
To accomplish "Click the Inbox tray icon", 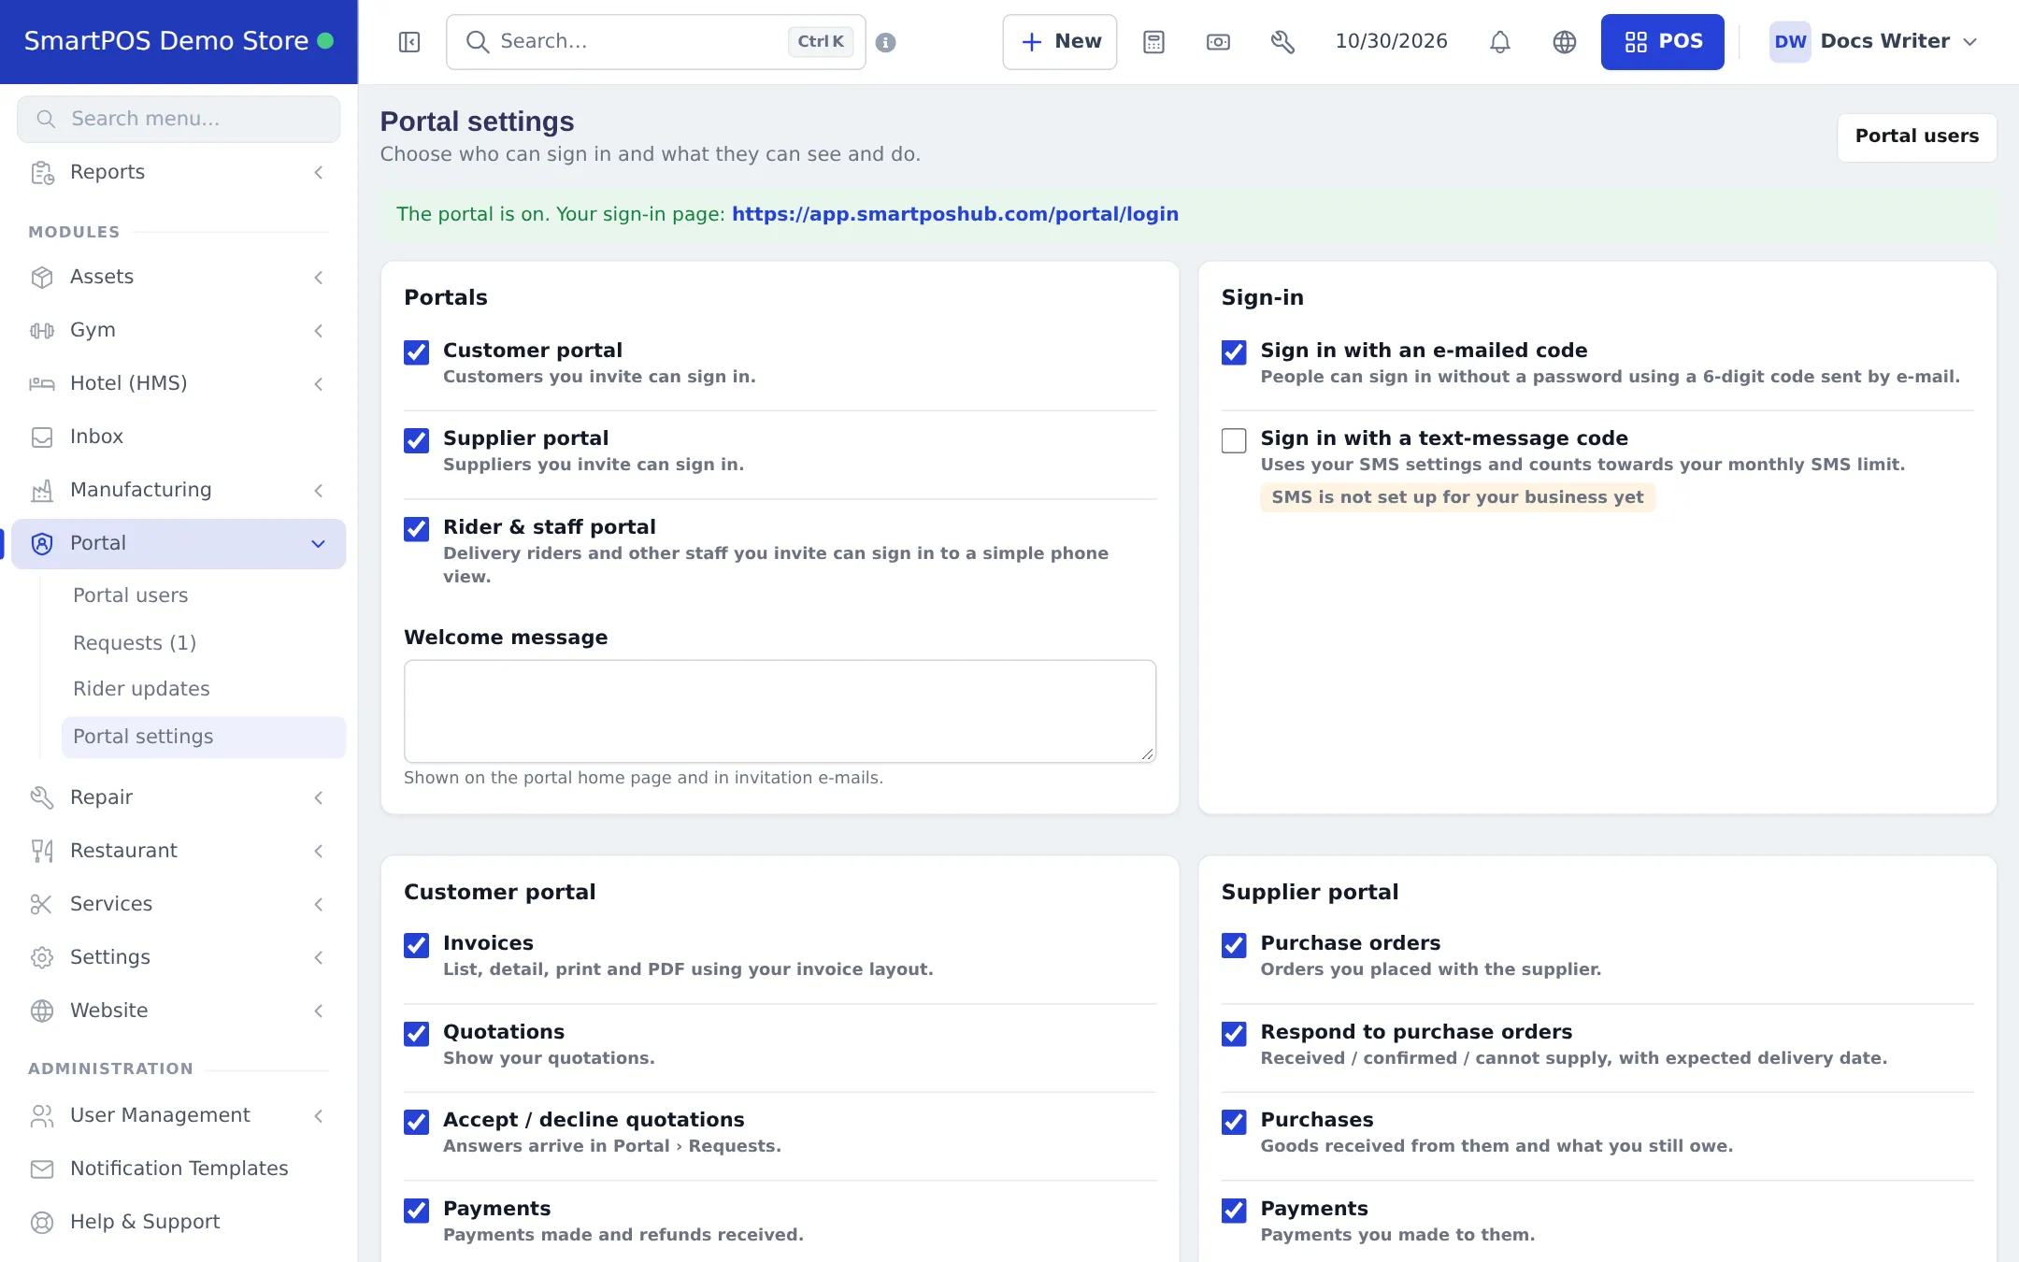I will pos(42,437).
